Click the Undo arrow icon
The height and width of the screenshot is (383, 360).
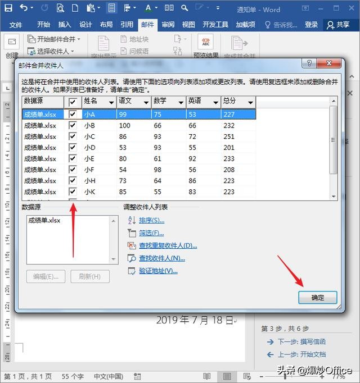coord(24,8)
